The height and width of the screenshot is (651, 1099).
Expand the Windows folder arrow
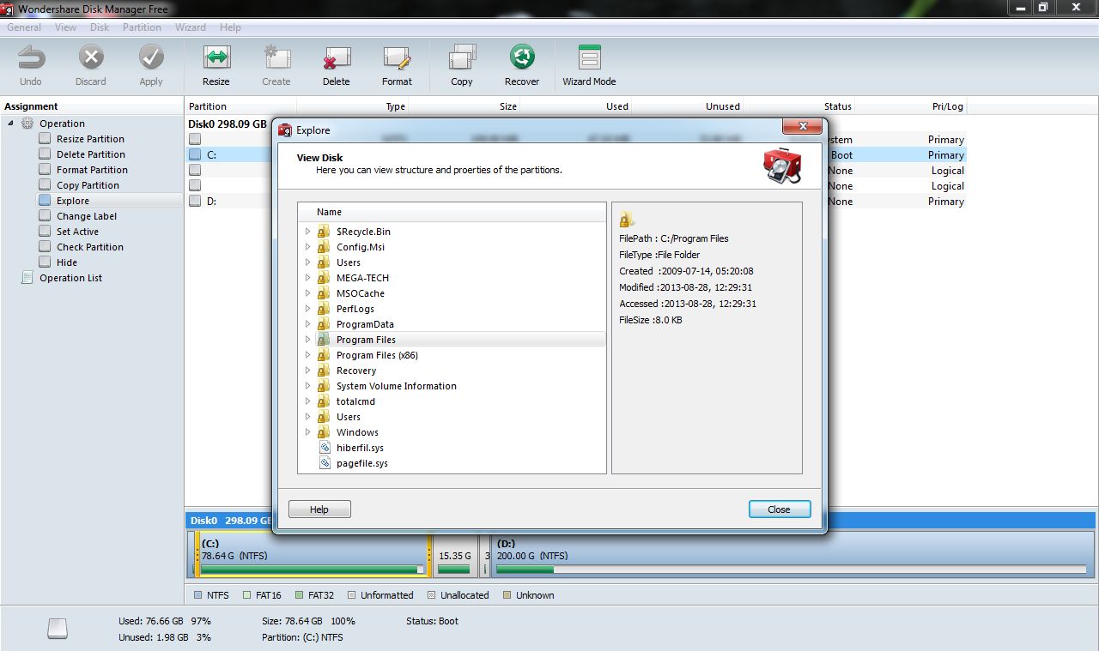[x=308, y=432]
